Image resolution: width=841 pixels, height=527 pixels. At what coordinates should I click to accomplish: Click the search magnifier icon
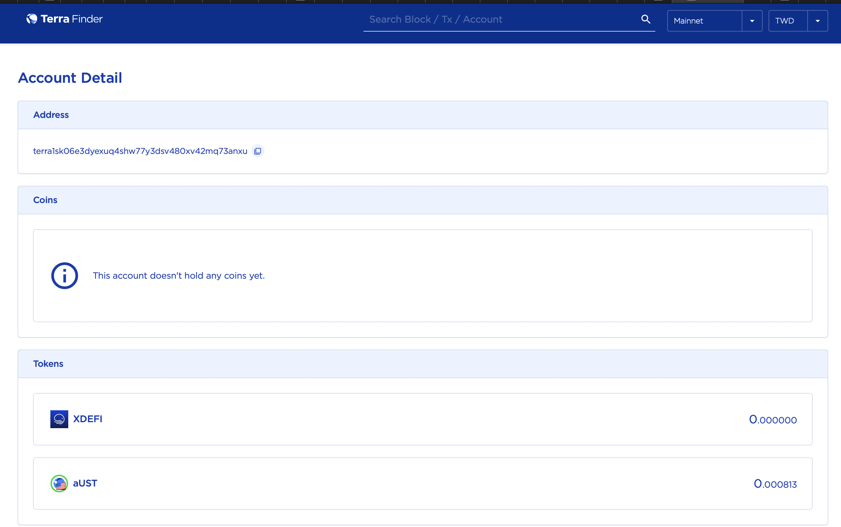click(646, 19)
